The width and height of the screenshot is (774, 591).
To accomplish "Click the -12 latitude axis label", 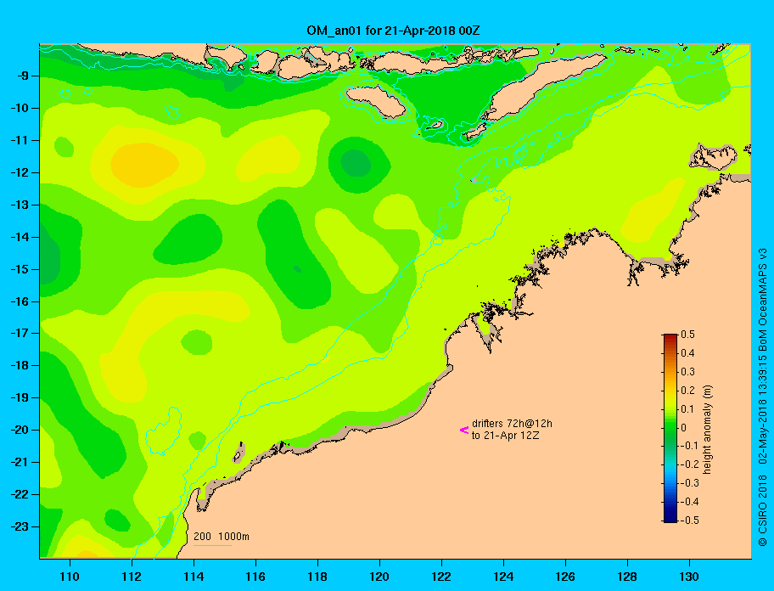I will coord(19,172).
